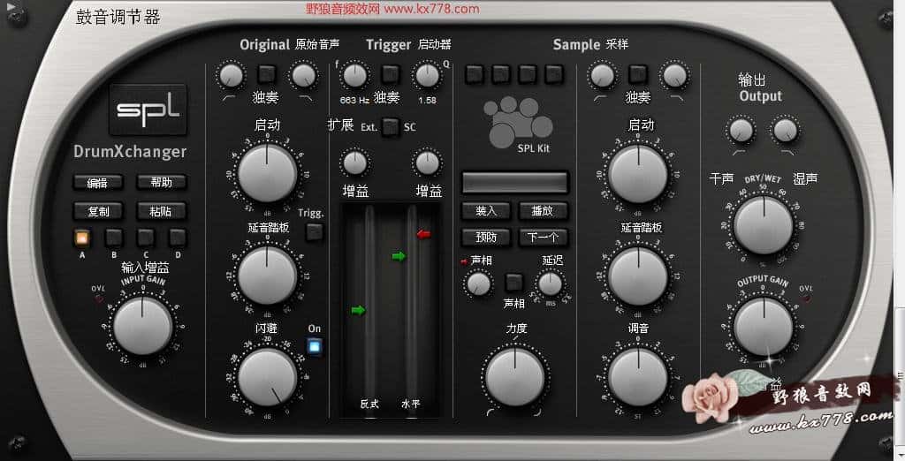Click the Original section high-pass filter knob

pos(231,75)
